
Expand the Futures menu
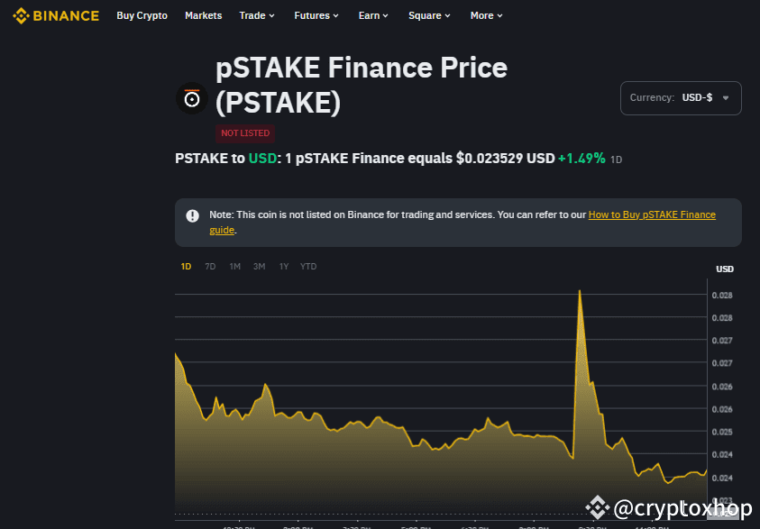click(x=316, y=15)
